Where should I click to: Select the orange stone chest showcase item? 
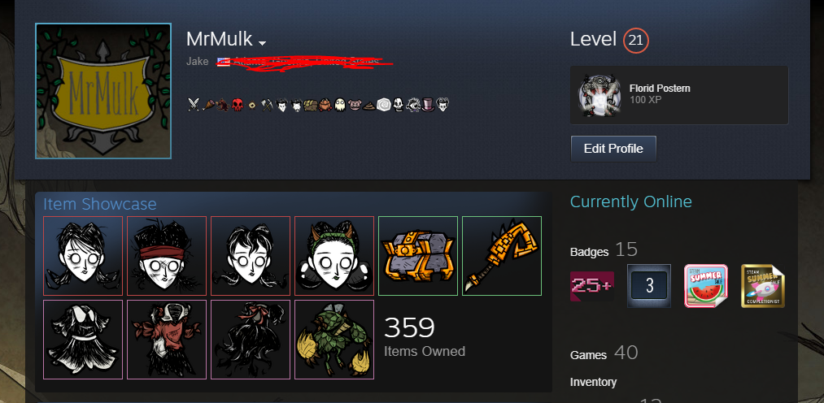[418, 256]
